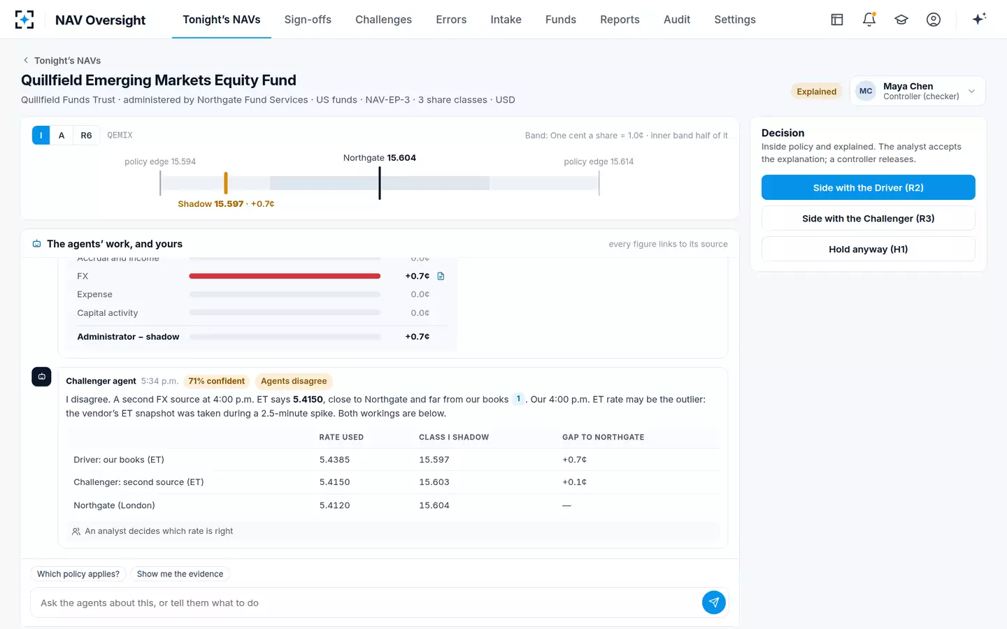Open the layout panel icon in header
The width and height of the screenshot is (1007, 629).
tap(837, 20)
